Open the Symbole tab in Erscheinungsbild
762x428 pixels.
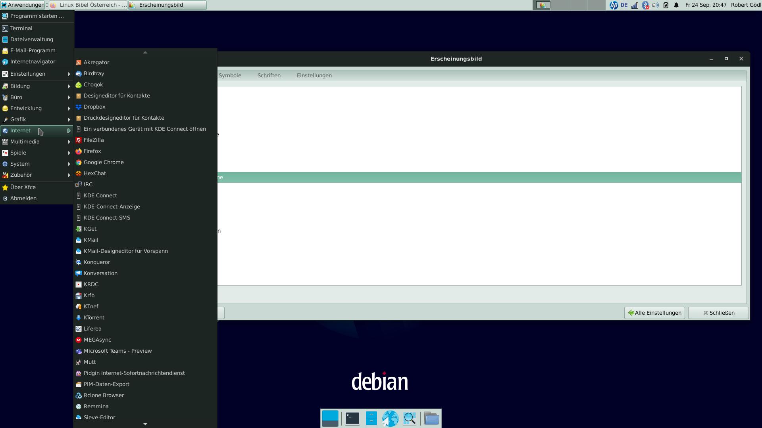pos(230,75)
